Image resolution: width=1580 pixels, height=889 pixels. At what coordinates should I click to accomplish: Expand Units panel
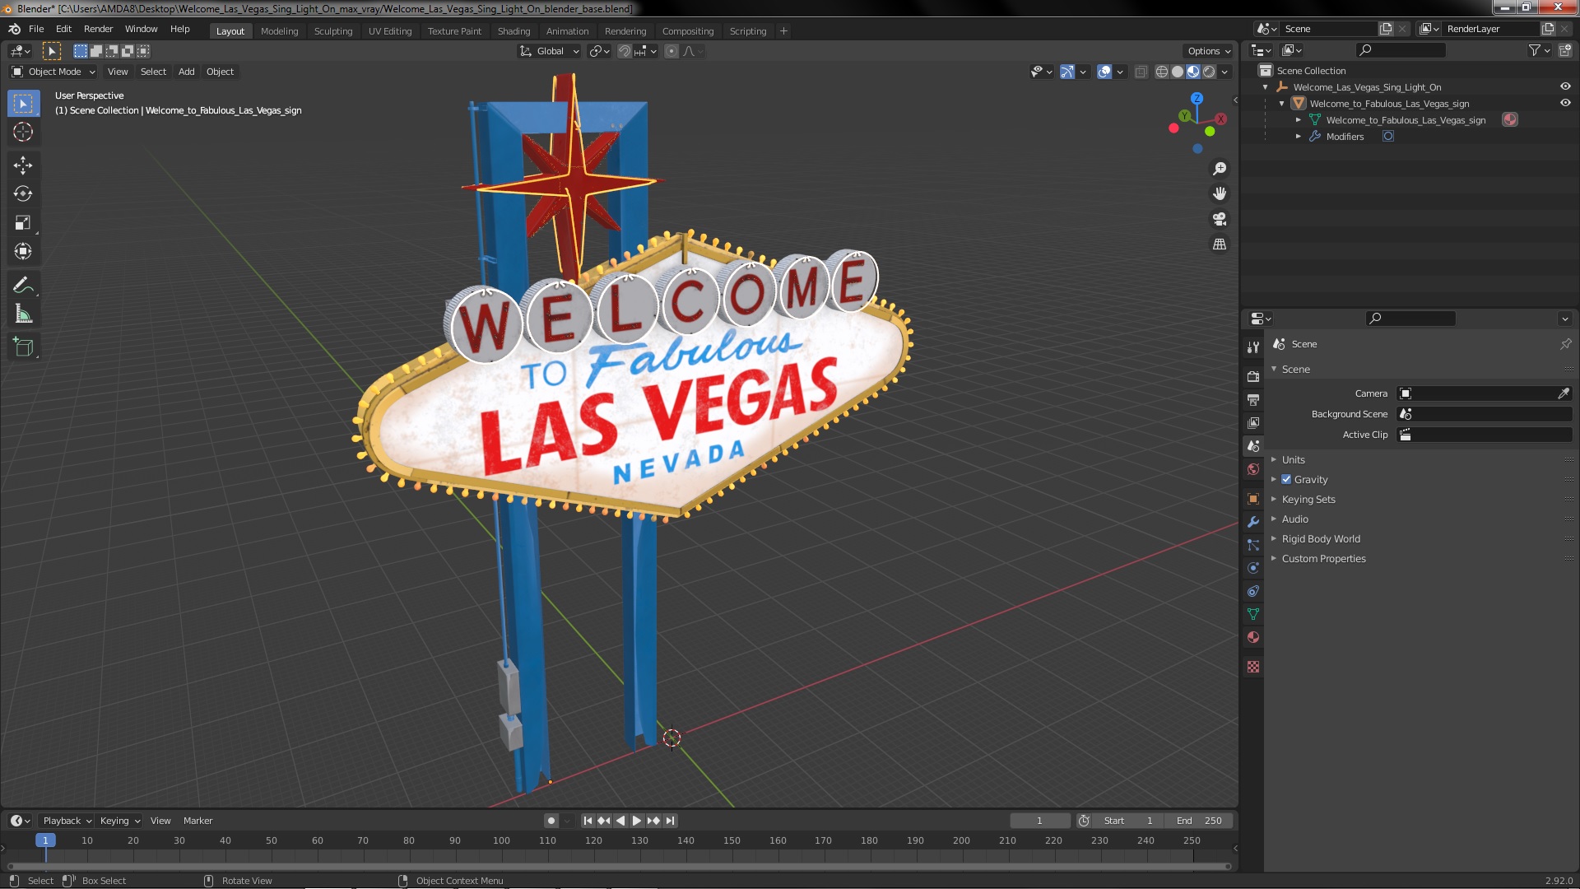pyautogui.click(x=1293, y=460)
